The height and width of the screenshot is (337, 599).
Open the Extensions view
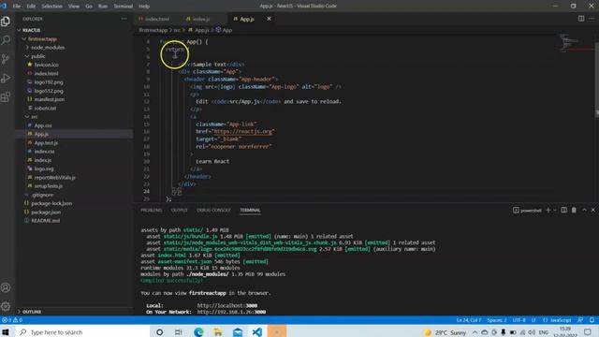pyautogui.click(x=6, y=97)
